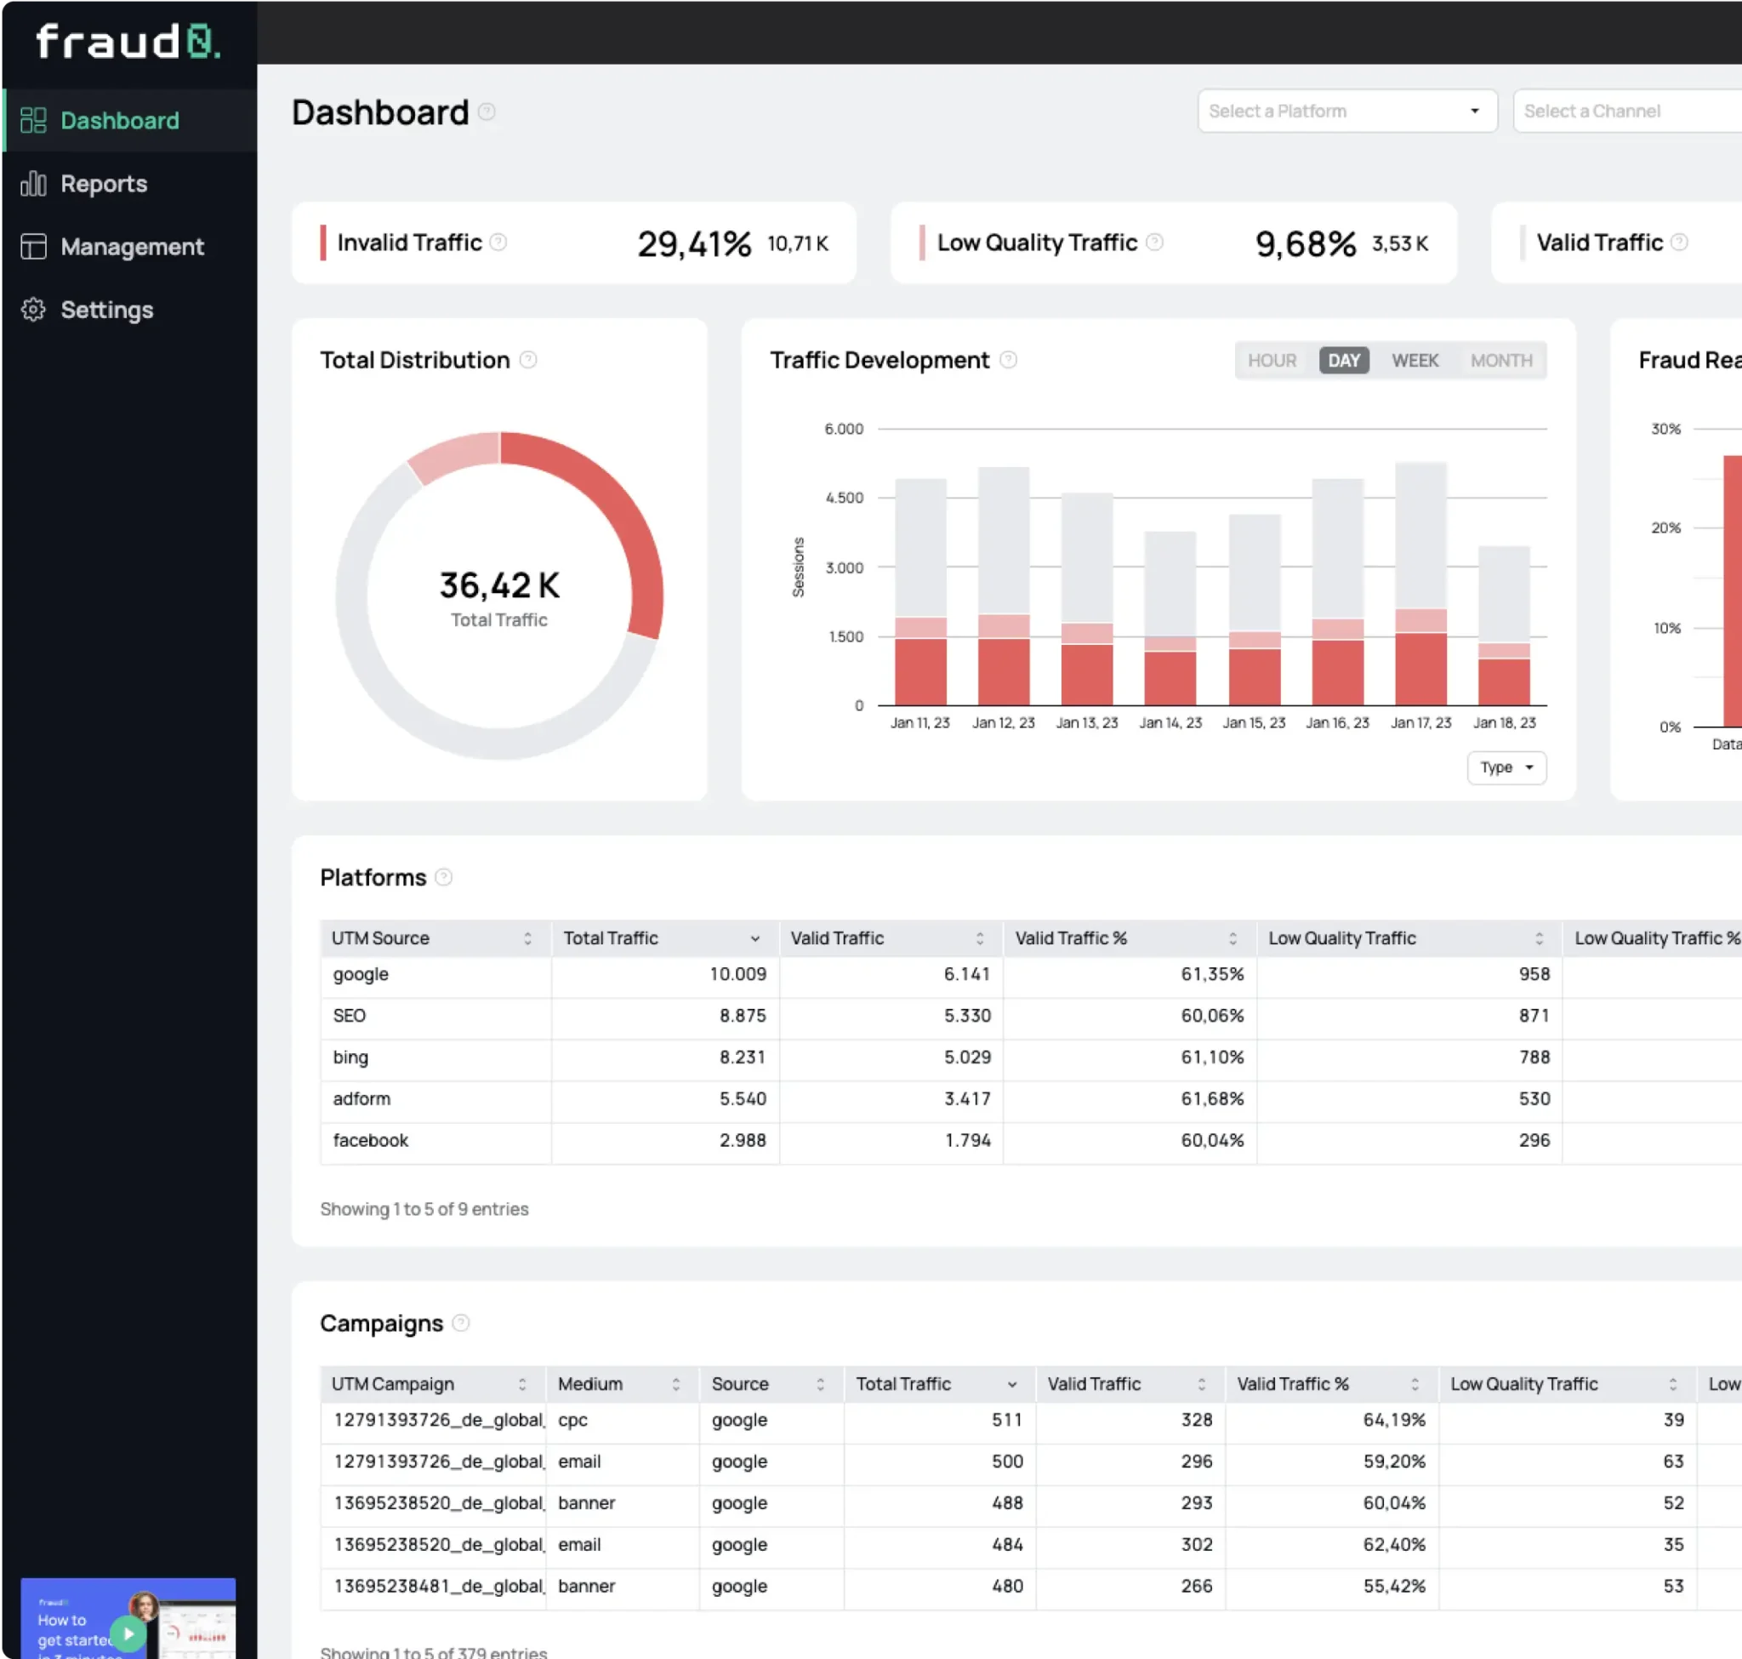The width and height of the screenshot is (1742, 1659).
Task: Click help icon next to Campaigns heading
Action: 461,1323
